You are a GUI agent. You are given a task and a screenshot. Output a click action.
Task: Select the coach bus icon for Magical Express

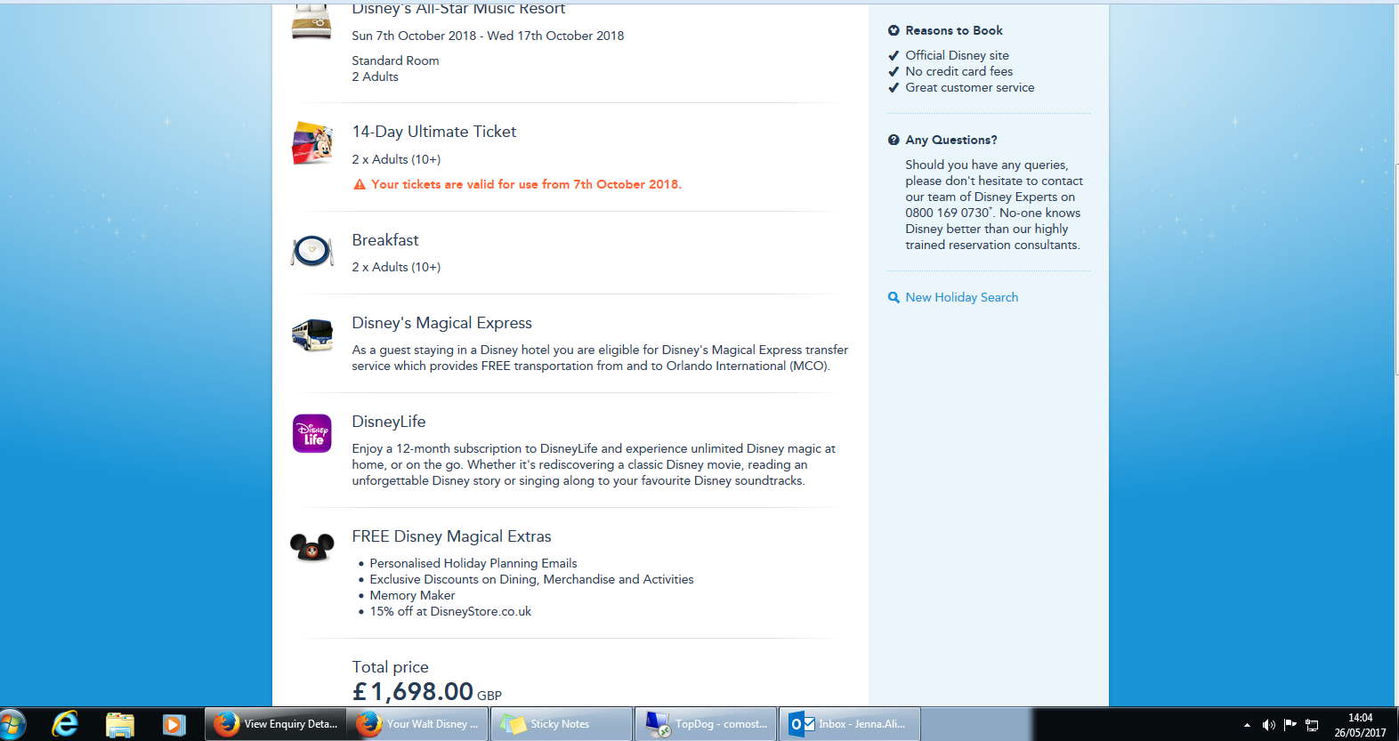point(312,335)
